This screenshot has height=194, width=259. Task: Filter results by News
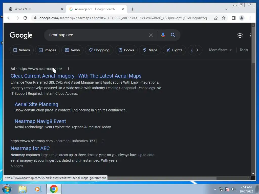[x=72, y=50]
